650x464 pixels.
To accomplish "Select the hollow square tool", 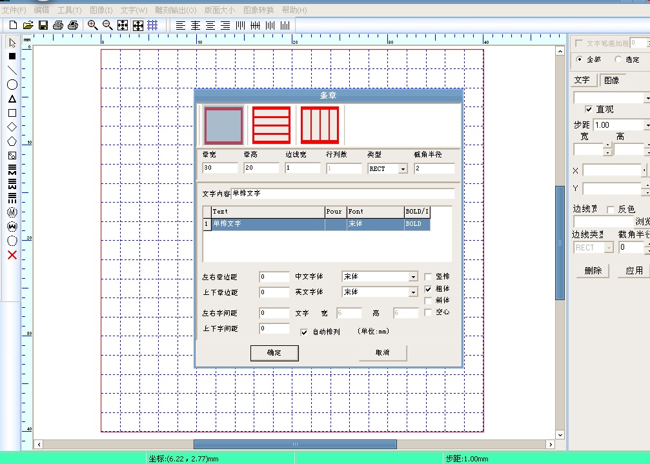I will click(12, 113).
